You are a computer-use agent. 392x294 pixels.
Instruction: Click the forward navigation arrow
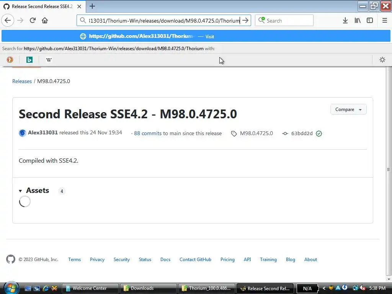[x=21, y=20]
